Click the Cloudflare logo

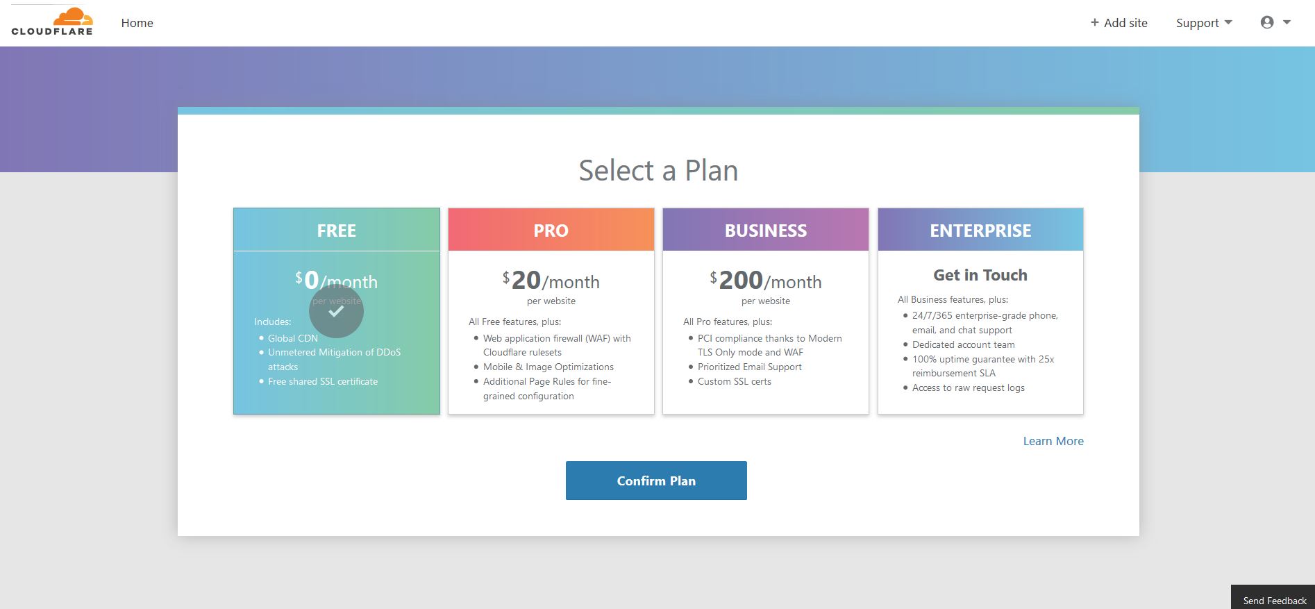[52, 22]
